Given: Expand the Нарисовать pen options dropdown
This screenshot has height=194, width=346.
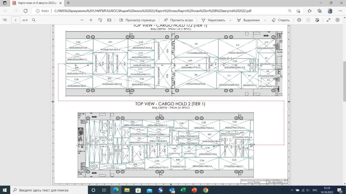Looking at the screenshot, I should point(230,20).
